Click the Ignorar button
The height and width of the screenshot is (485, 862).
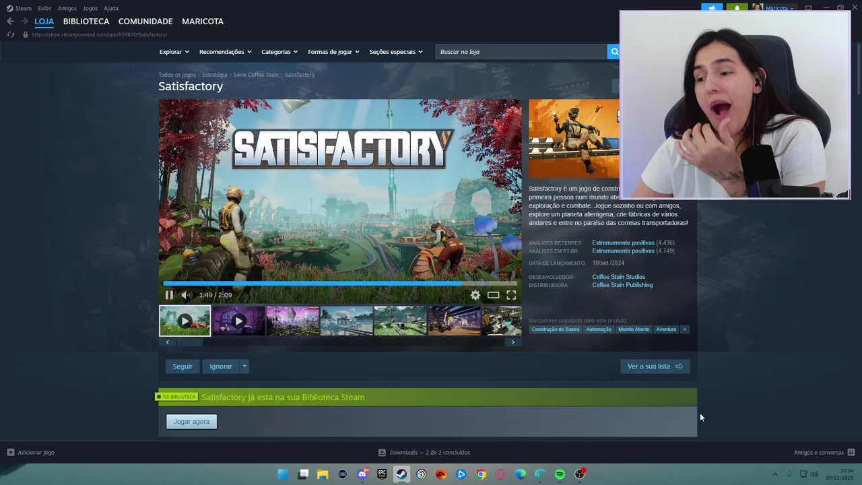pos(221,366)
